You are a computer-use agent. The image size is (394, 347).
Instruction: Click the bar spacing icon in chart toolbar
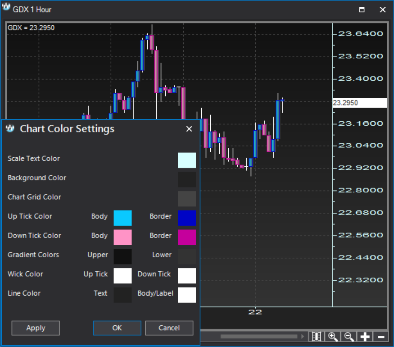pos(316,336)
